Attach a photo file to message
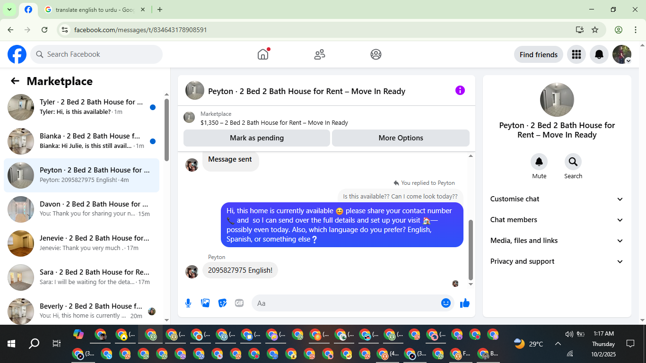 [205, 303]
